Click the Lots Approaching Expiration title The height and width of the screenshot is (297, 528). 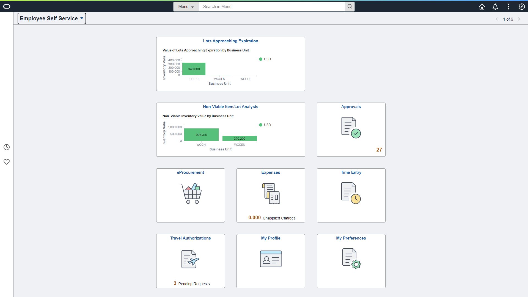pyautogui.click(x=230, y=41)
